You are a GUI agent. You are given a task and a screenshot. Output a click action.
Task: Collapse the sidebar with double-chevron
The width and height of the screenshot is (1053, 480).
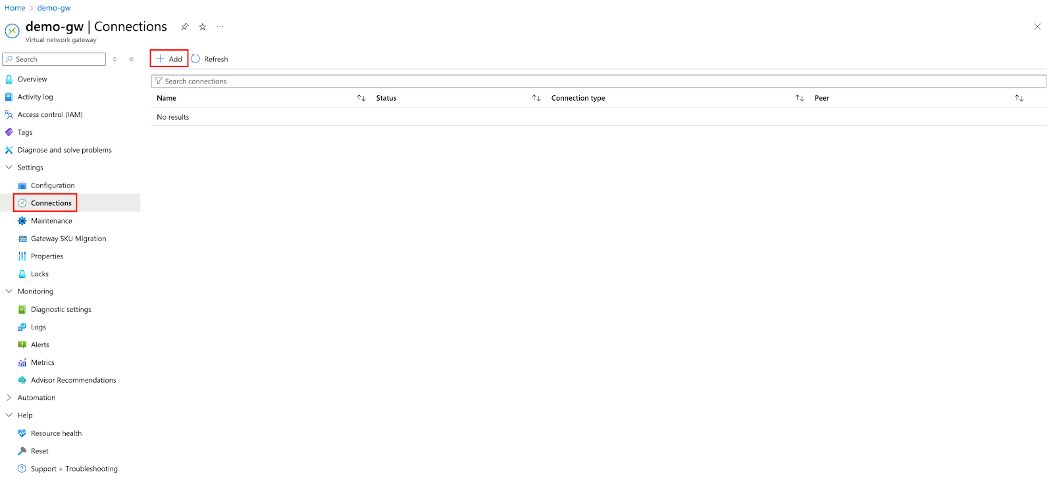coord(132,59)
